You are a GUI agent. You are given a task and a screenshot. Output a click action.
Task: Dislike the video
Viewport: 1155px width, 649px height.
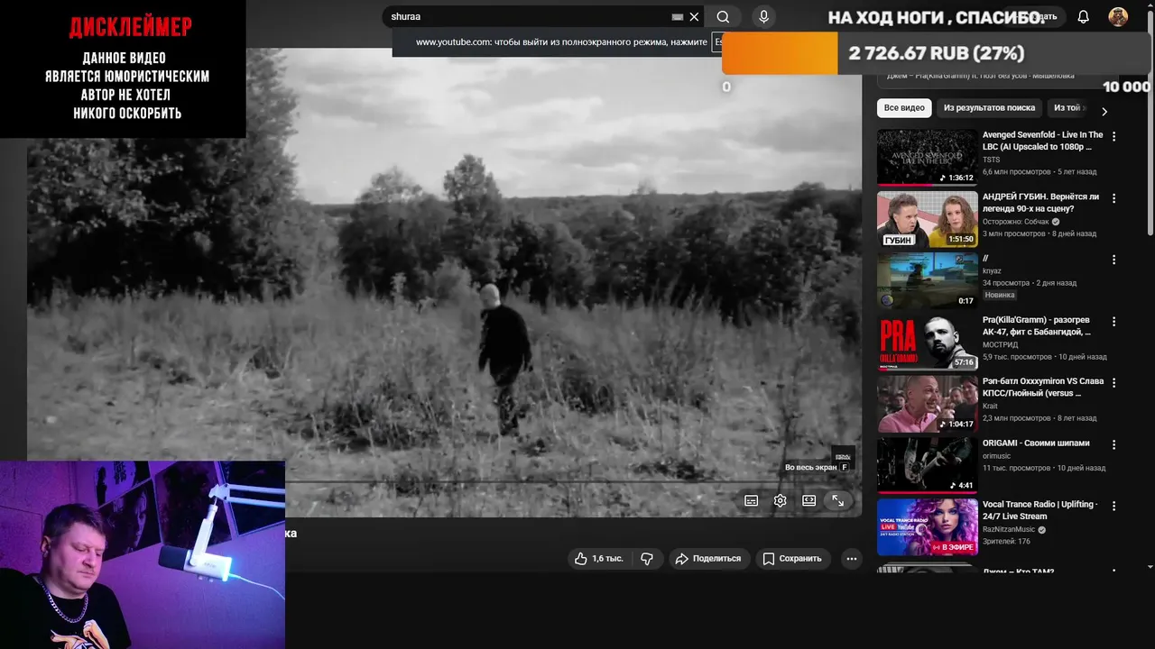(647, 559)
